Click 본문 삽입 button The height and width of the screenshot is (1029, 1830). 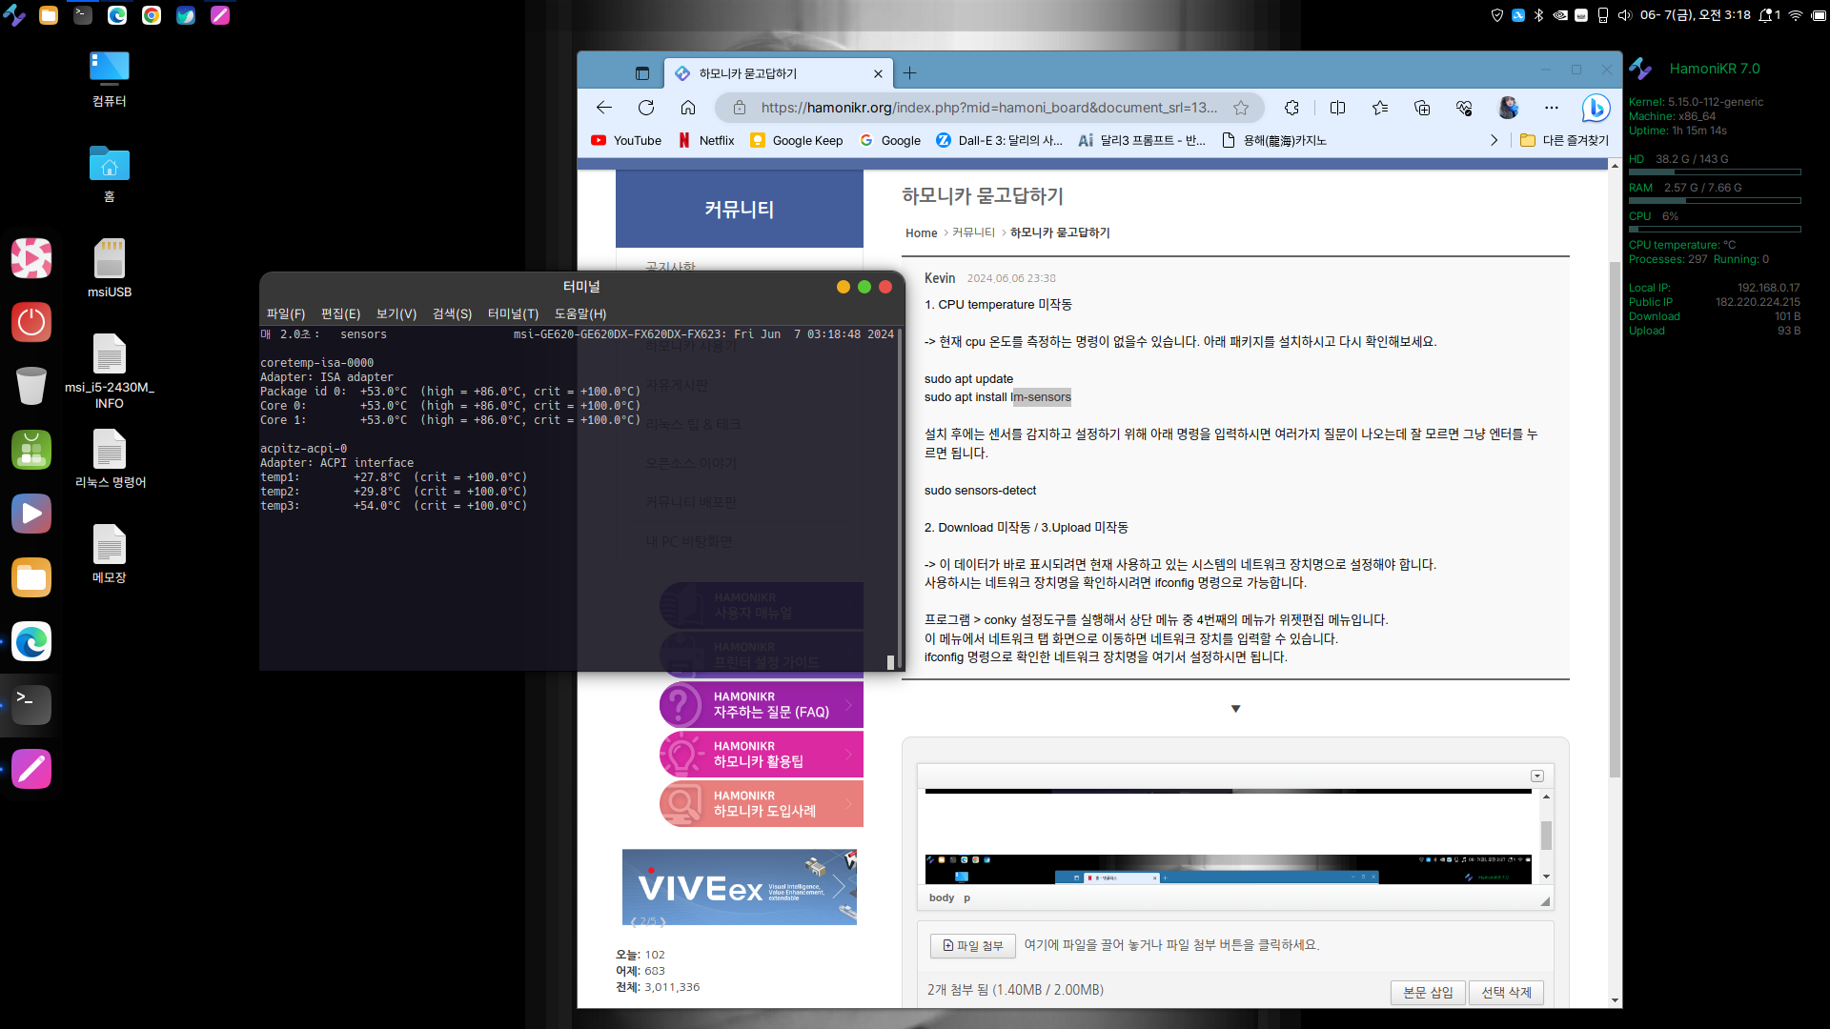(x=1428, y=992)
